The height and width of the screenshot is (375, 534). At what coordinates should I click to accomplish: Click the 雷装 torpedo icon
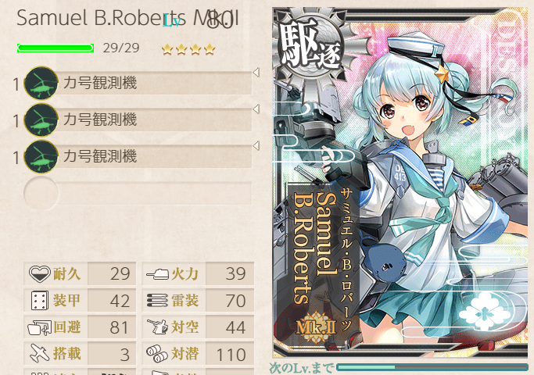(158, 301)
